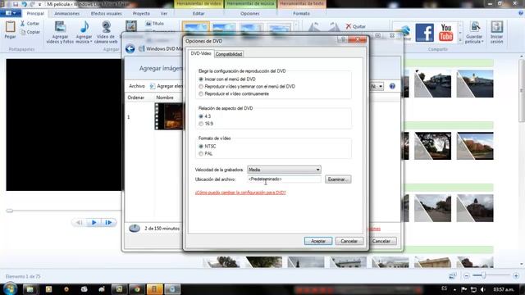Viewport: 525px width, 295px height.
Task: Share to YouTube icon
Action: [x=446, y=33]
